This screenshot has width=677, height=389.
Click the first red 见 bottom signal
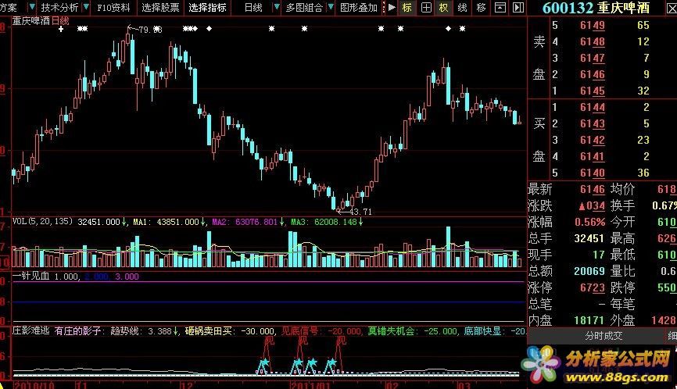(269, 341)
